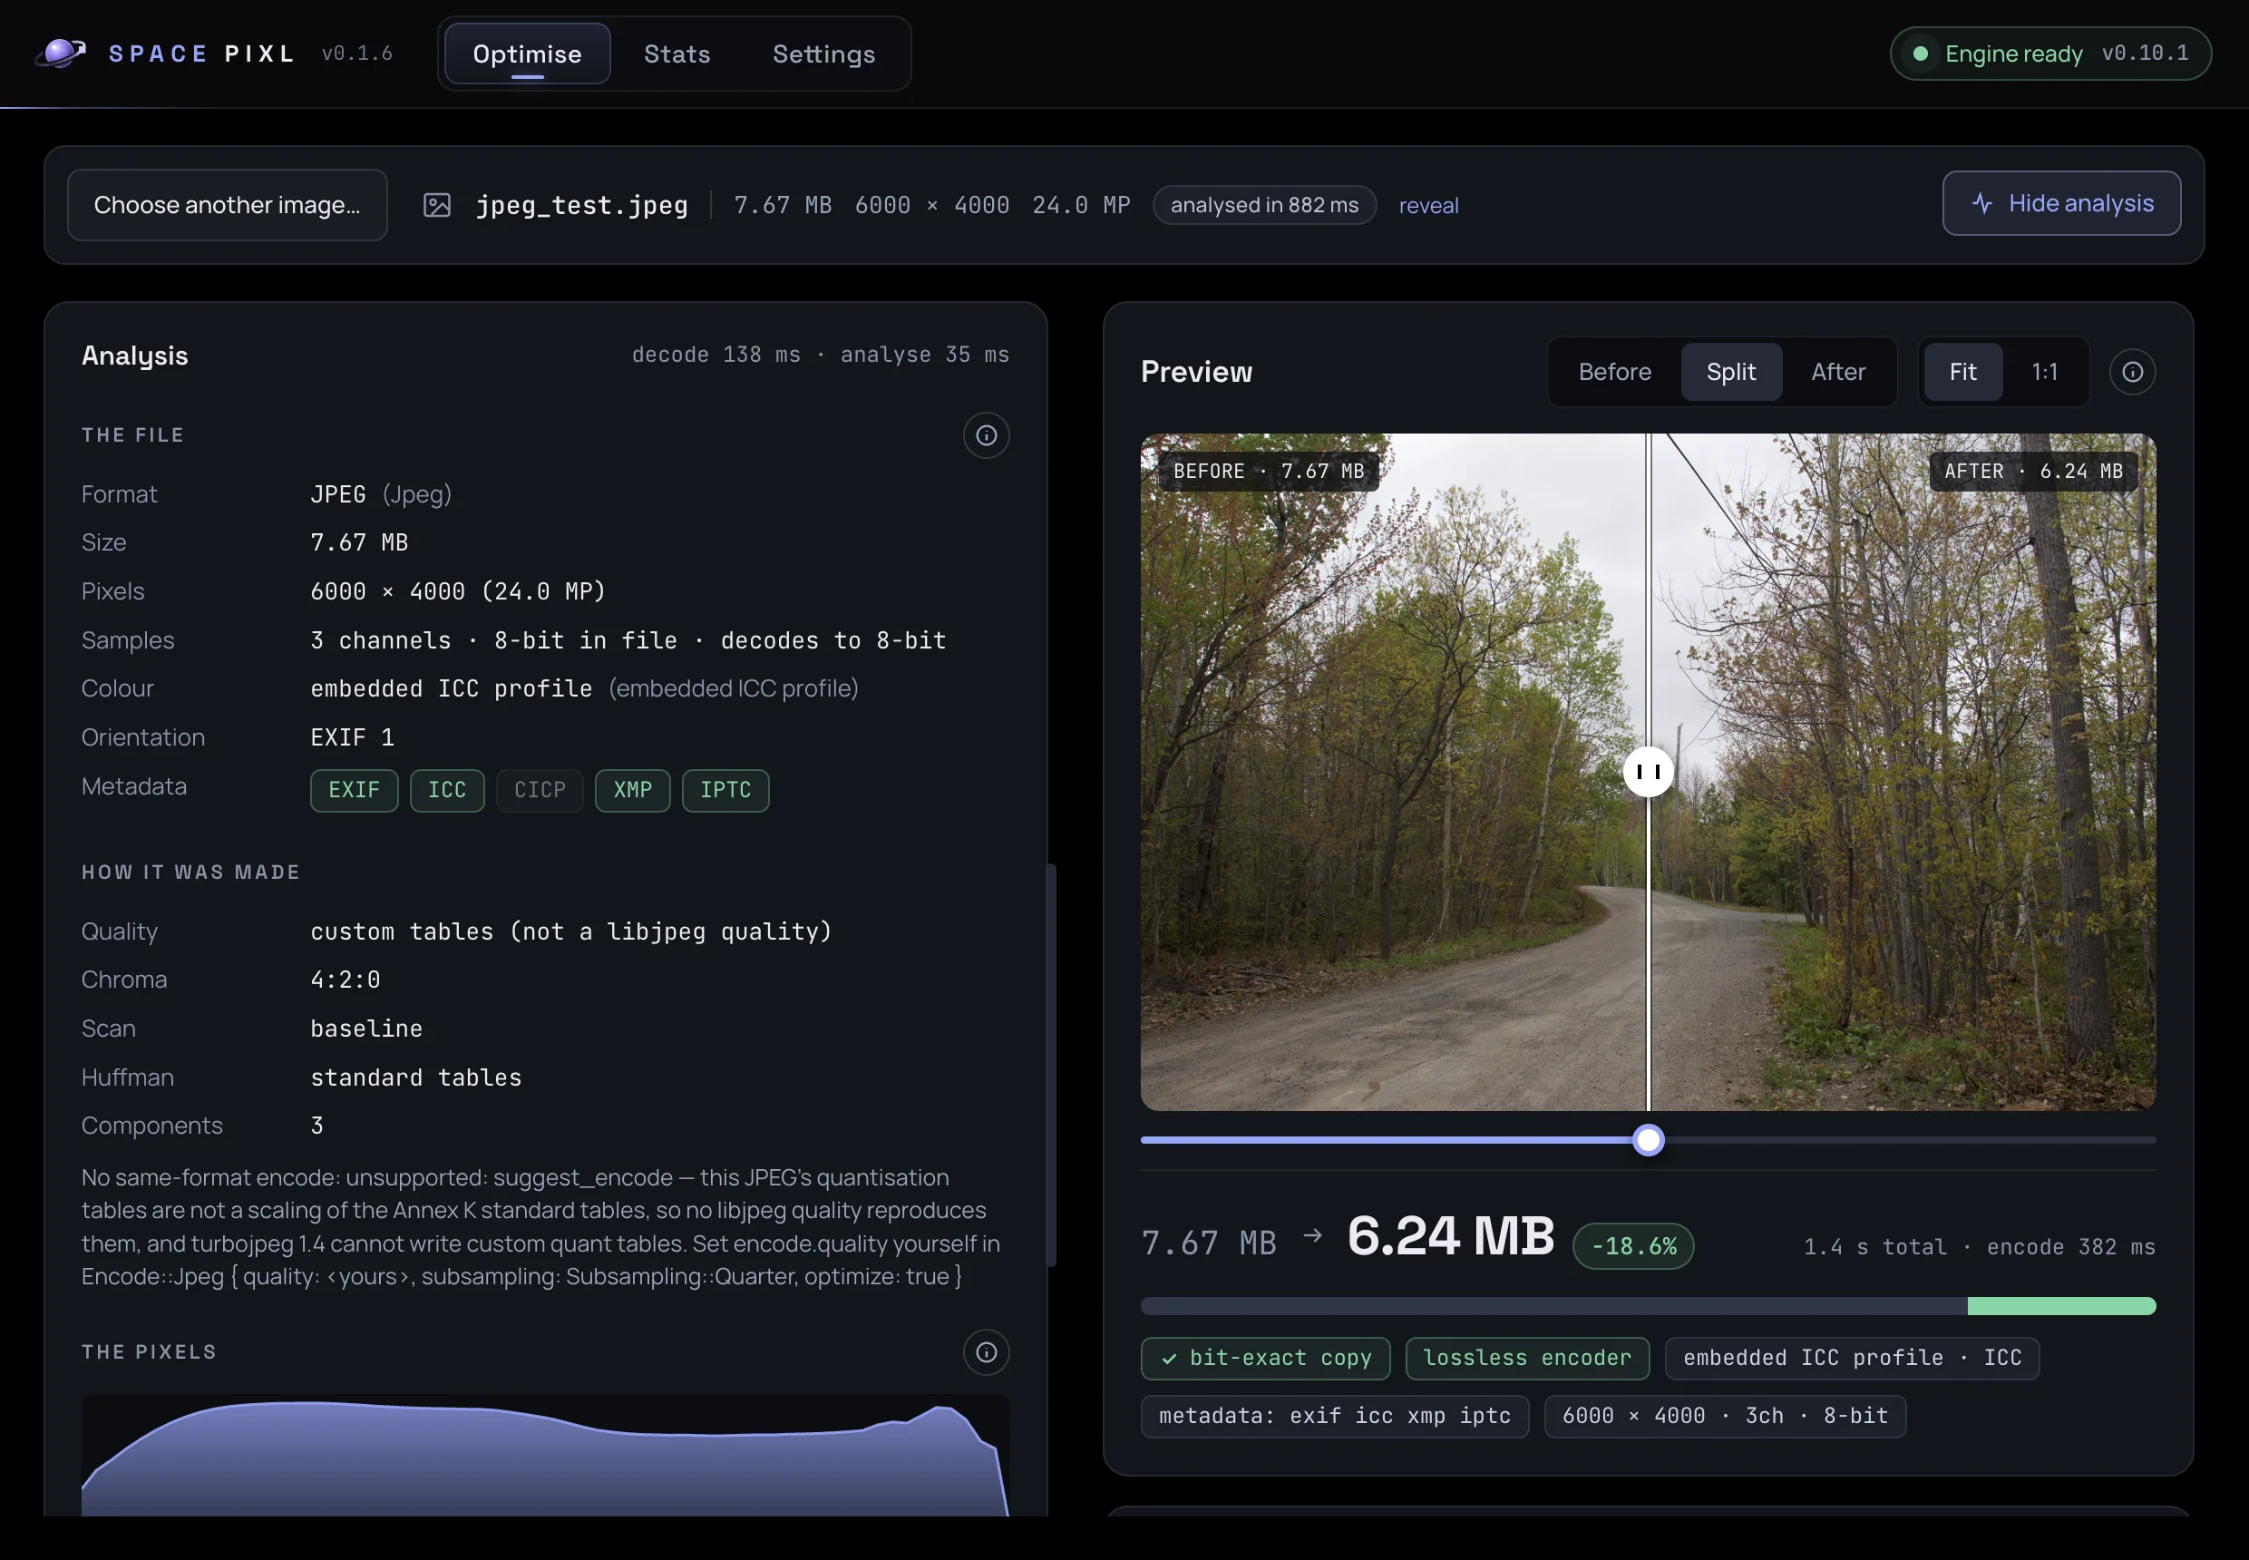
Task: Click the AFTER · 6.24 MB image label
Action: [2033, 471]
